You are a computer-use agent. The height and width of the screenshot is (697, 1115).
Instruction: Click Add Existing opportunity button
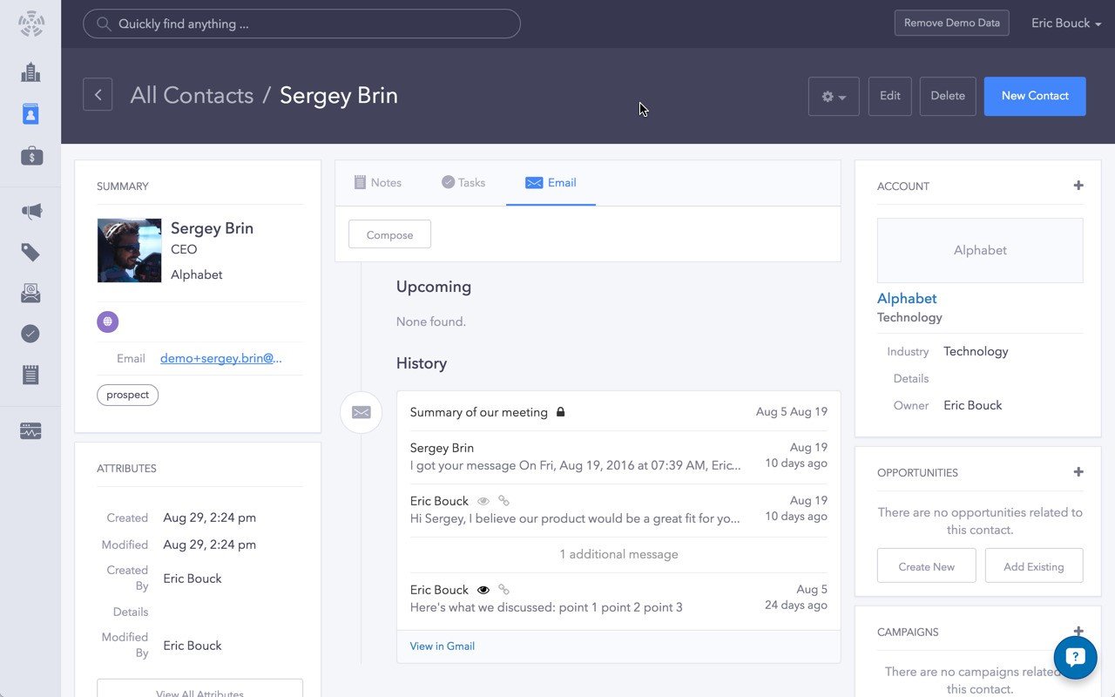pyautogui.click(x=1033, y=566)
